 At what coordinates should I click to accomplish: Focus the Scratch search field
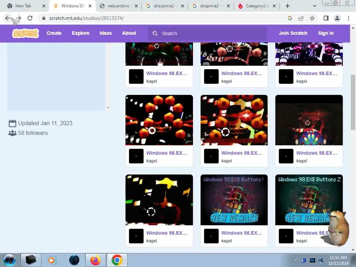click(x=208, y=33)
